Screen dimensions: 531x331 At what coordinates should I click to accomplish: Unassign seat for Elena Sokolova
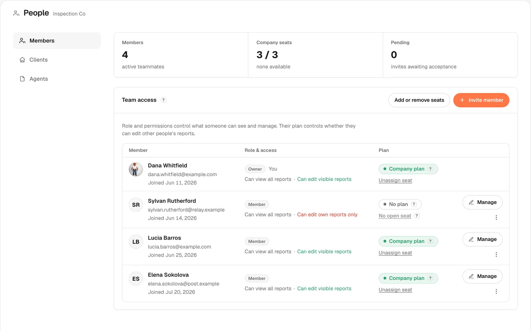395,290
